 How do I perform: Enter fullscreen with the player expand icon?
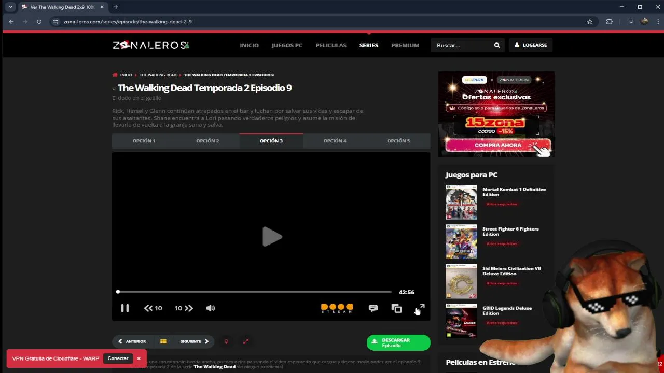tap(421, 308)
